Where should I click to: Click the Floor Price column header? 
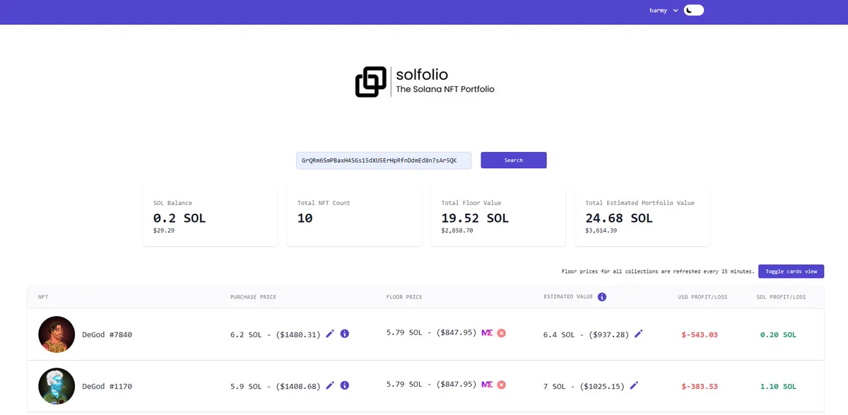pyautogui.click(x=404, y=297)
